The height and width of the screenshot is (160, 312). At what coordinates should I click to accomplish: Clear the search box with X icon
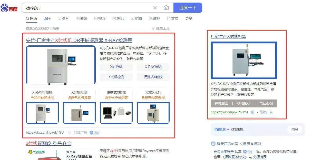(155, 8)
